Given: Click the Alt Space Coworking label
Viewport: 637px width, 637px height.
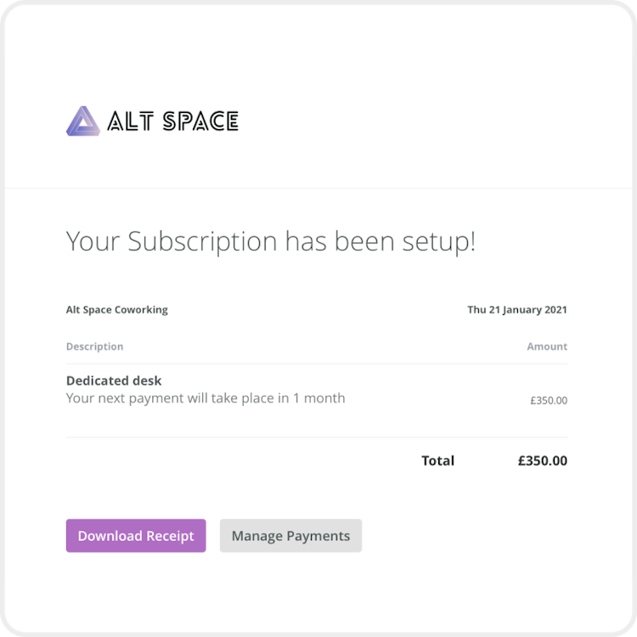Looking at the screenshot, I should [x=117, y=309].
